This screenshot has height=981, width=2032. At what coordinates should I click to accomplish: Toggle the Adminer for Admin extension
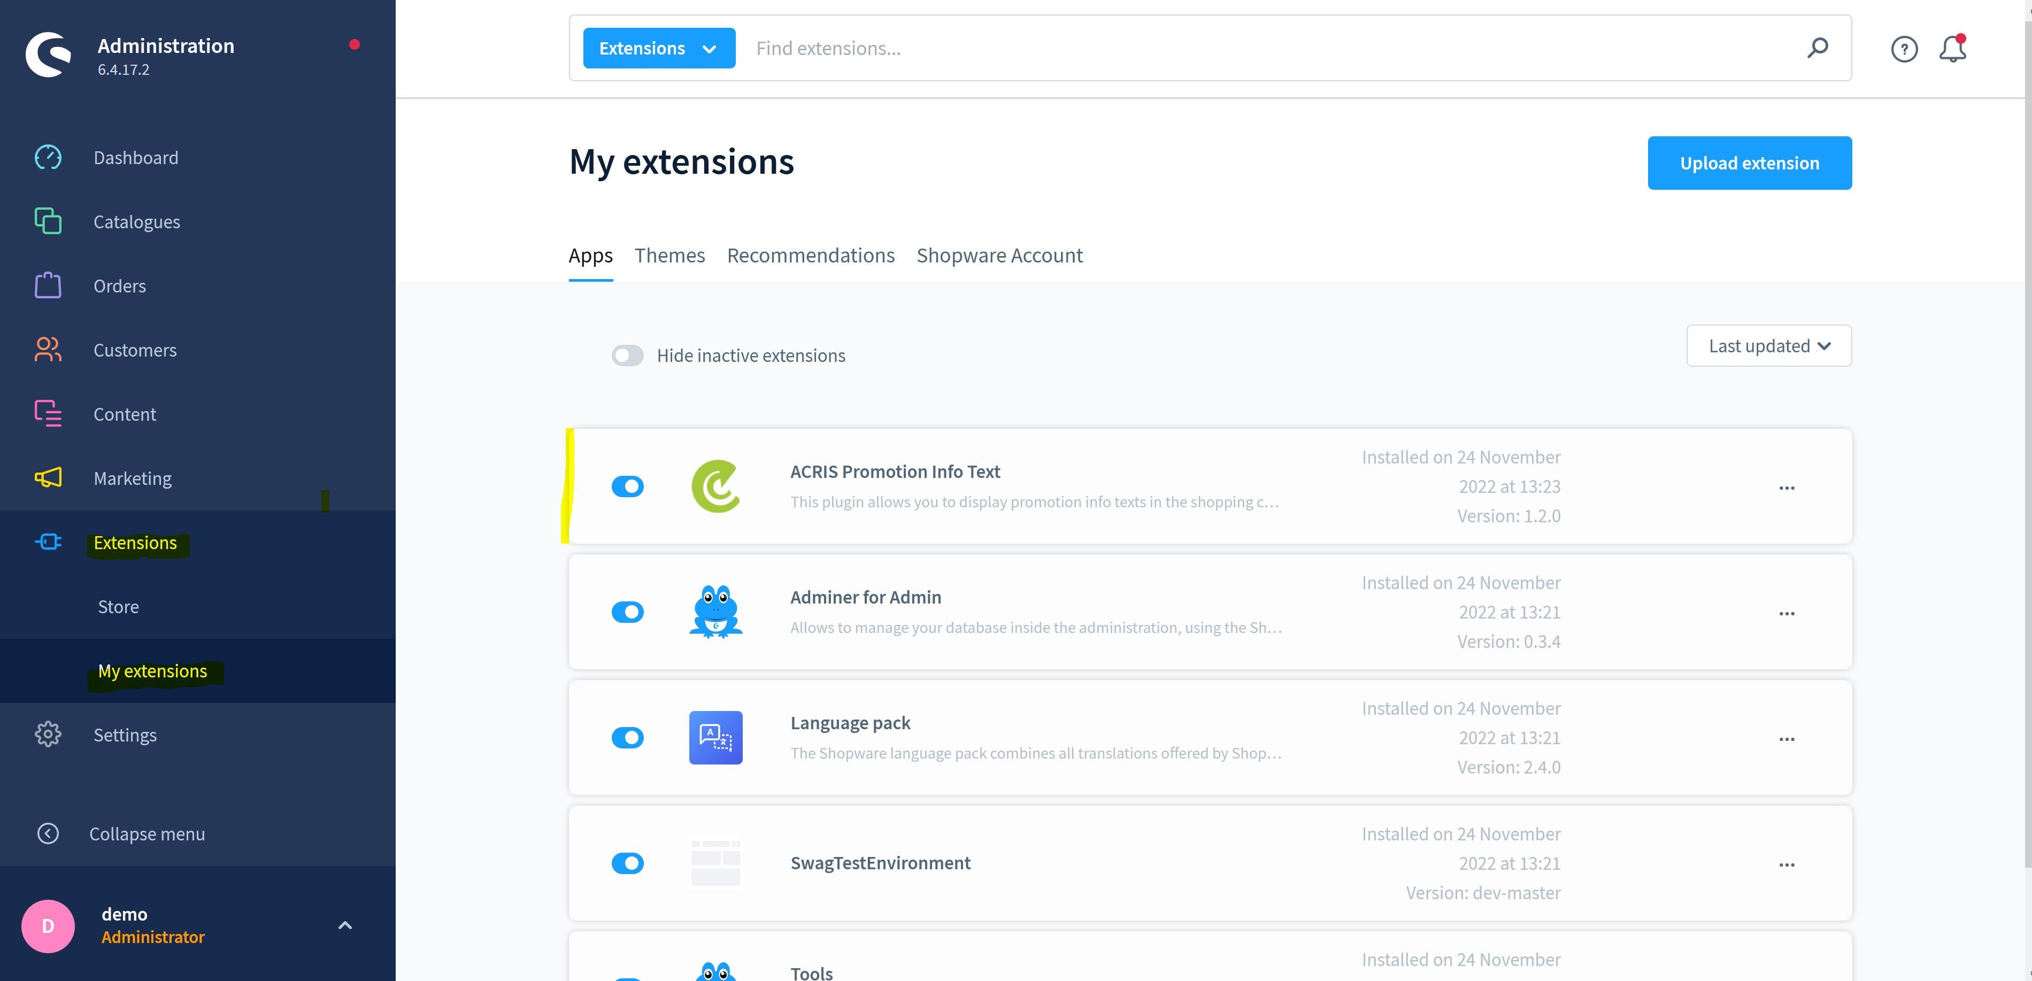tap(627, 612)
